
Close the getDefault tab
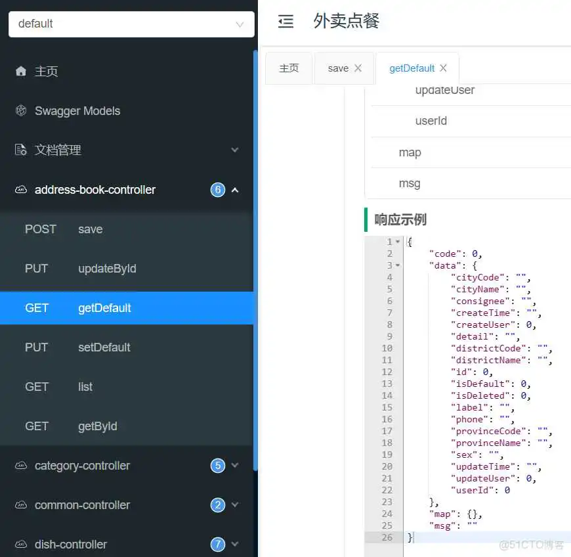(443, 68)
